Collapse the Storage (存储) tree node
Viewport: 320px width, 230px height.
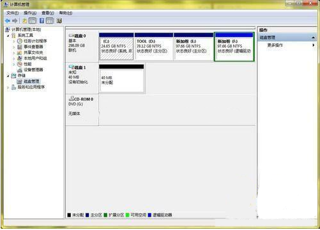tap(8, 75)
